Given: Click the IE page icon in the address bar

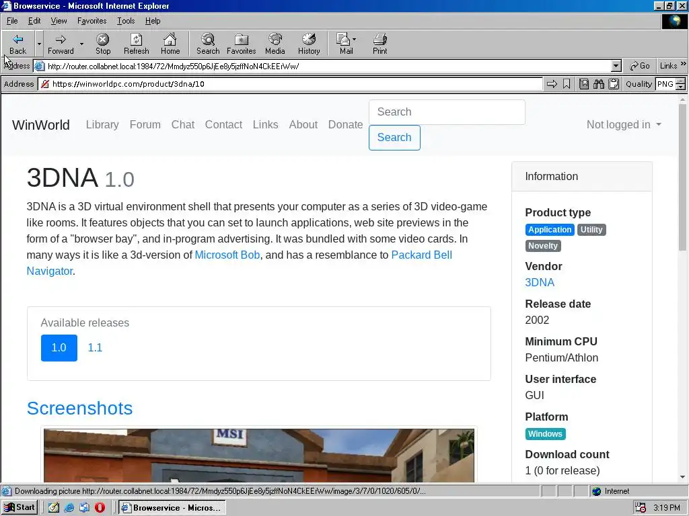Looking at the screenshot, I should pyautogui.click(x=40, y=67).
